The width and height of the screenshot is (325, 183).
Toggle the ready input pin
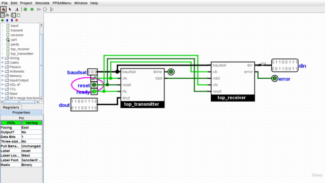(x=94, y=91)
